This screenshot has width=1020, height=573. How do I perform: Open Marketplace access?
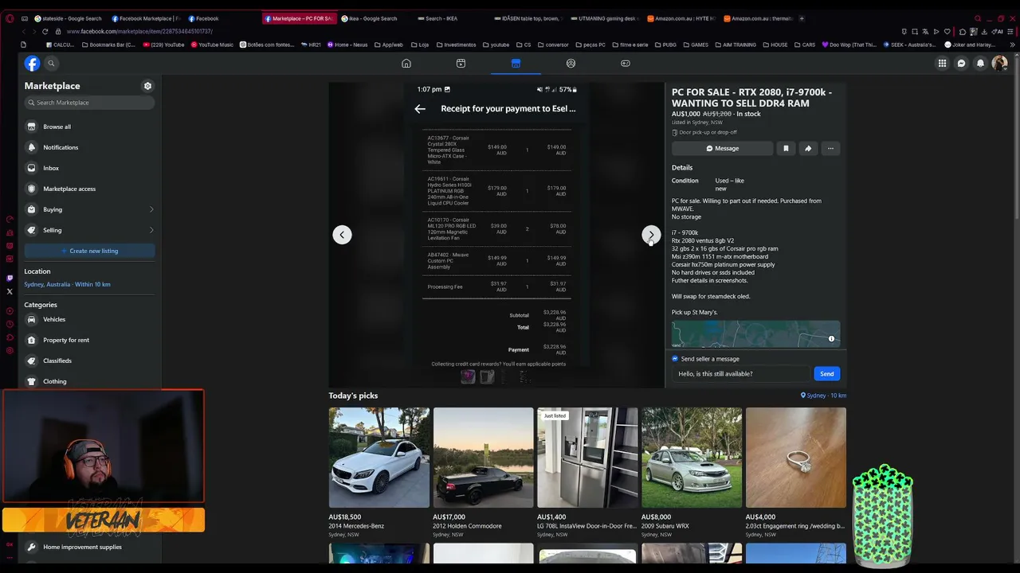click(89, 189)
